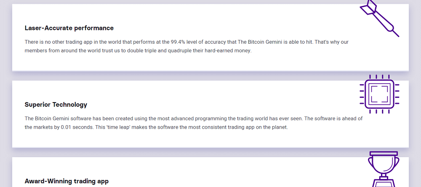
Task: Click the purple trophy cup icon
Action: point(384,169)
